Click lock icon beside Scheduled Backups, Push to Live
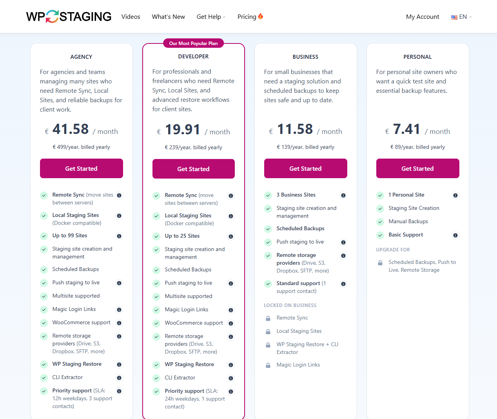Image resolution: width=497 pixels, height=419 pixels. coord(380,263)
